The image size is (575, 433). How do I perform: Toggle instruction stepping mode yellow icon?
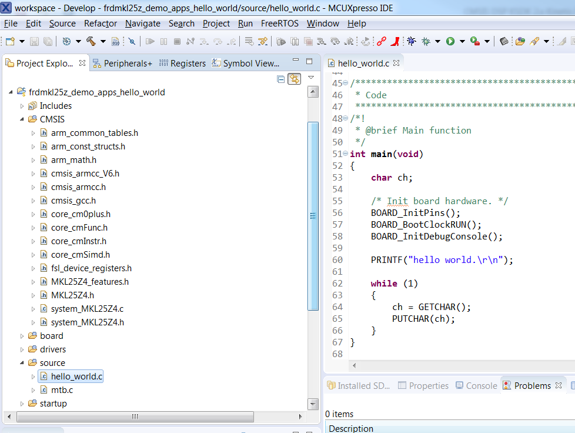[263, 41]
